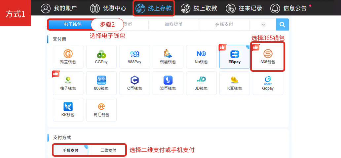Click the 信息公告 bell icon
The image size is (341, 158).
coord(275,8)
